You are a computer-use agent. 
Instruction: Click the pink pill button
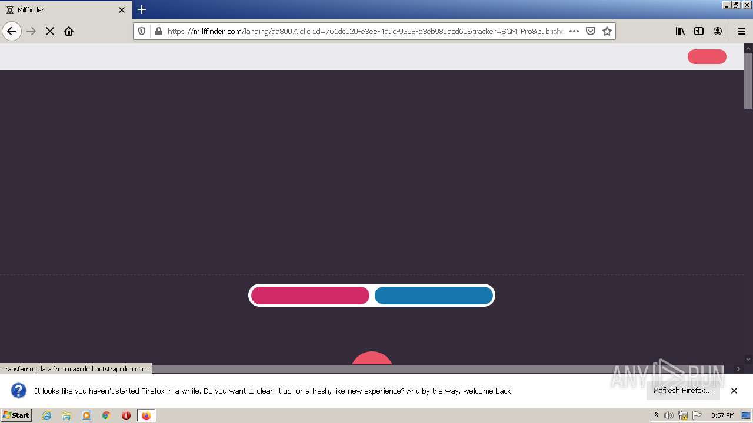point(310,296)
